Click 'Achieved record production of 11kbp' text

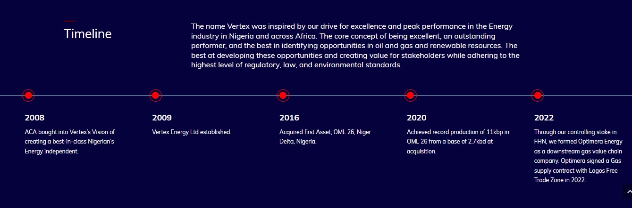458,141
